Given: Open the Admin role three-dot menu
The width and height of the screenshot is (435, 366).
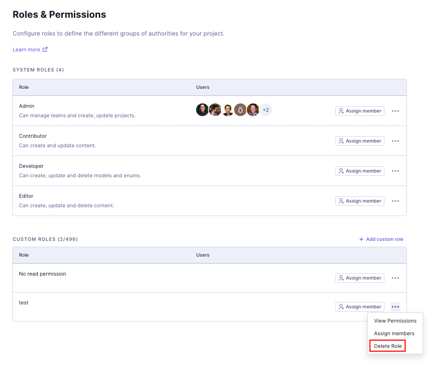Looking at the screenshot, I should tap(395, 111).
